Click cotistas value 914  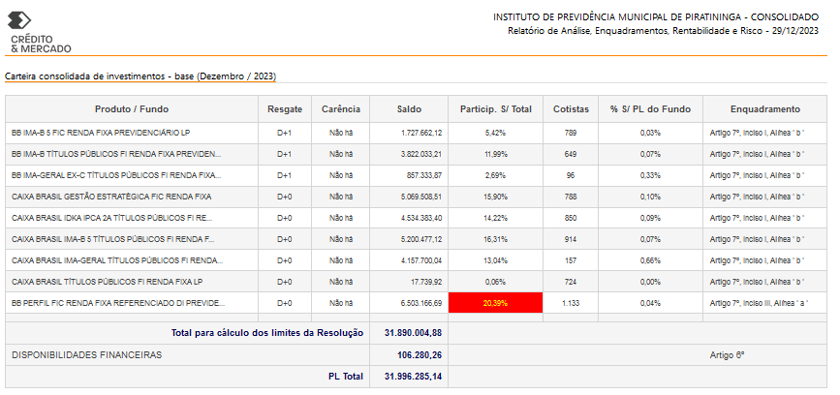tap(571, 239)
